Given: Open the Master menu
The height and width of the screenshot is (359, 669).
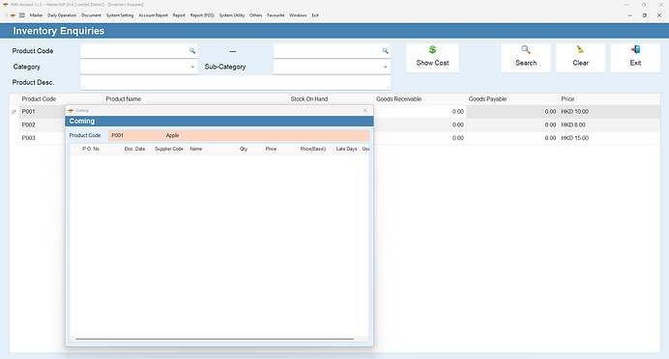Looking at the screenshot, I should click(36, 15).
